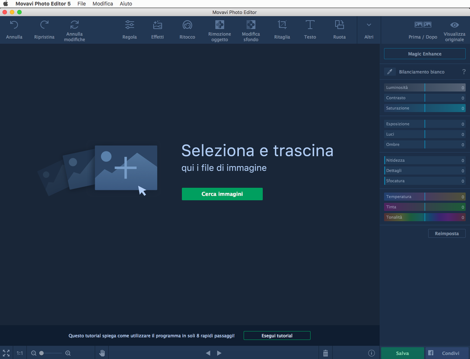Toggle Visualizza originale eye icon
470x359 pixels.
click(454, 25)
